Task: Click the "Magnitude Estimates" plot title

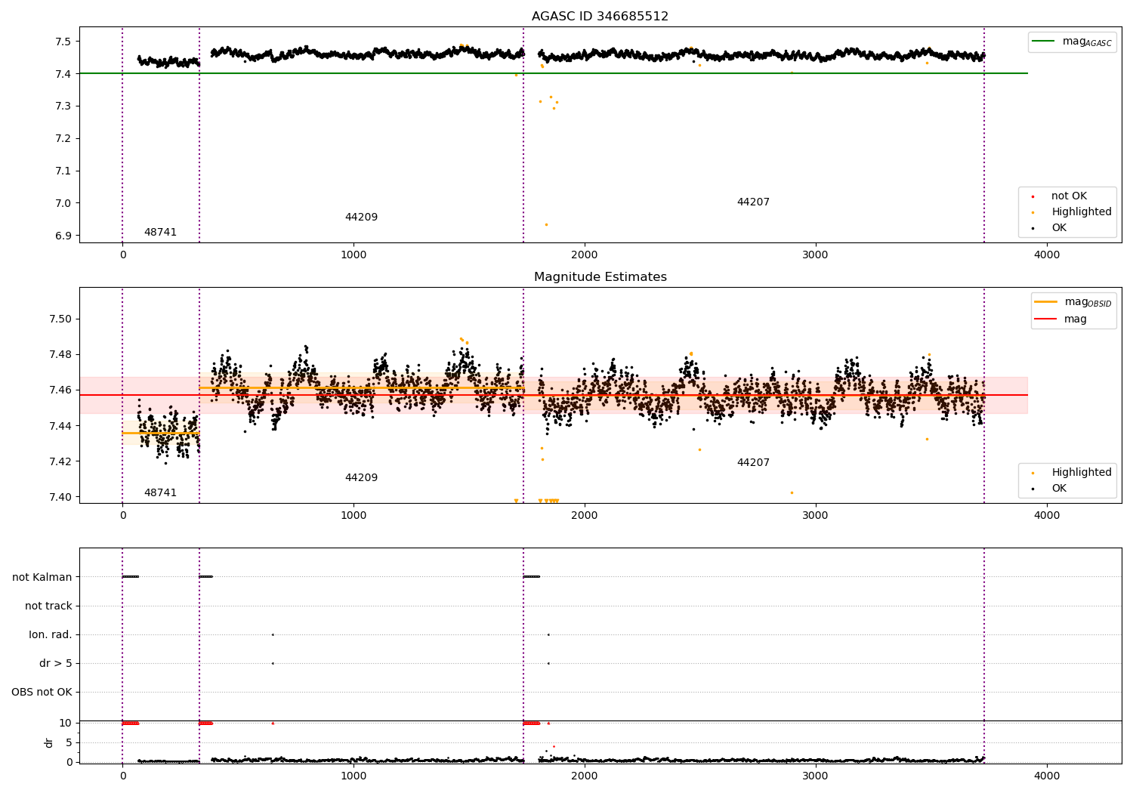Action: tap(600, 277)
